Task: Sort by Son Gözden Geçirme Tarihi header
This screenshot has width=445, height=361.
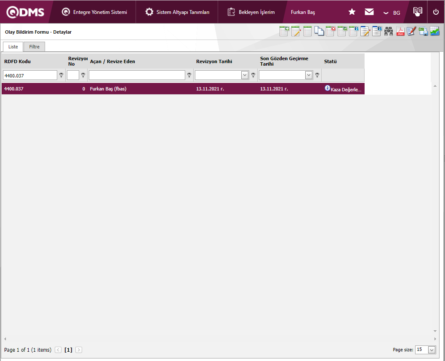Action: (284, 61)
